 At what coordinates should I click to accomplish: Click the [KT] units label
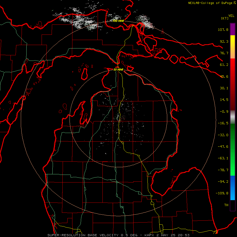(225, 18)
